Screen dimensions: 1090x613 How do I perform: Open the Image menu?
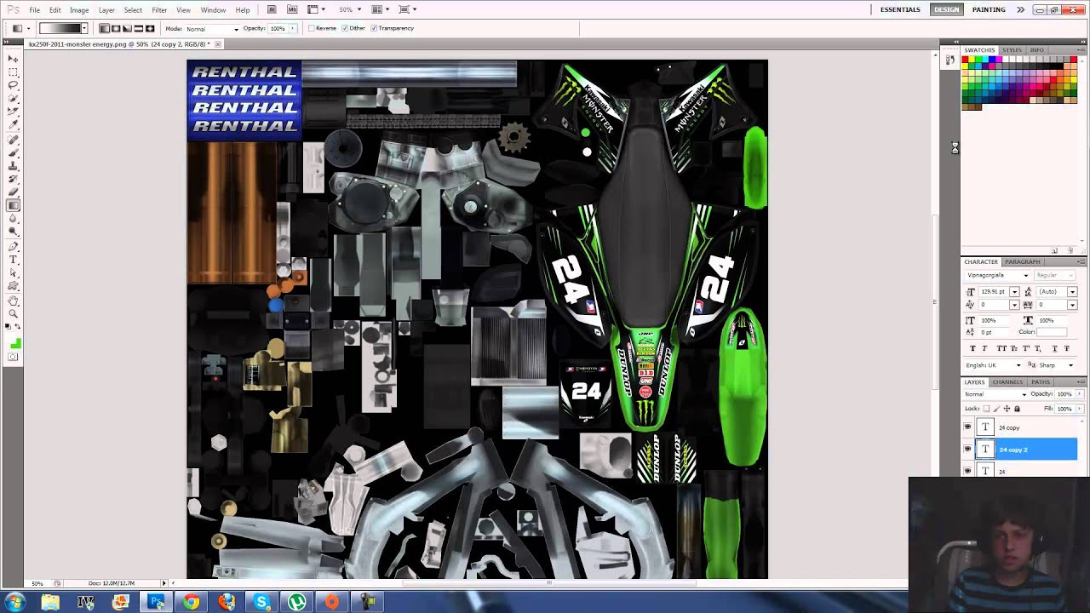point(79,10)
